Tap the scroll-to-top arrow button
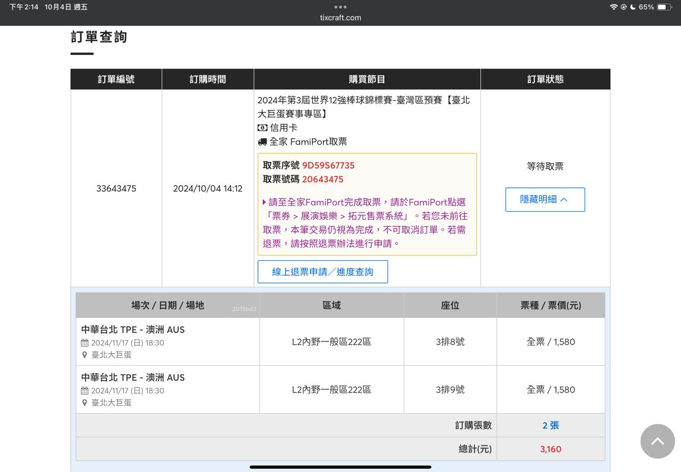 coord(658,441)
